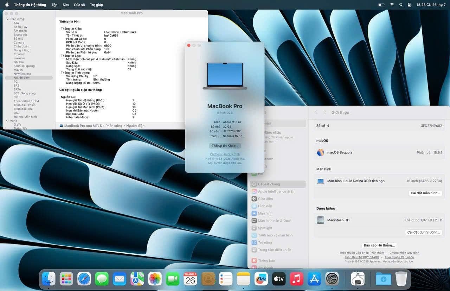Open the Wi-Fi status menu
Screen dimensions: 450x291
point(392,5)
